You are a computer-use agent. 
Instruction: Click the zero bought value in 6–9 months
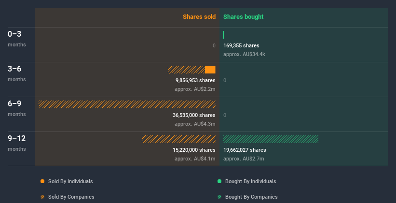click(225, 115)
